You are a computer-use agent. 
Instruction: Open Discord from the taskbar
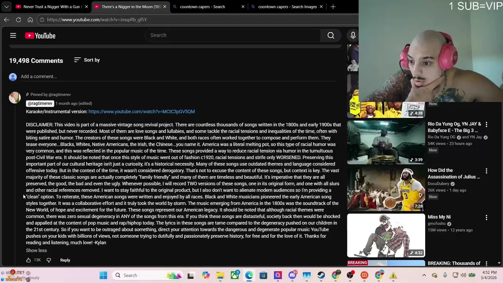pyautogui.click(x=292, y=276)
